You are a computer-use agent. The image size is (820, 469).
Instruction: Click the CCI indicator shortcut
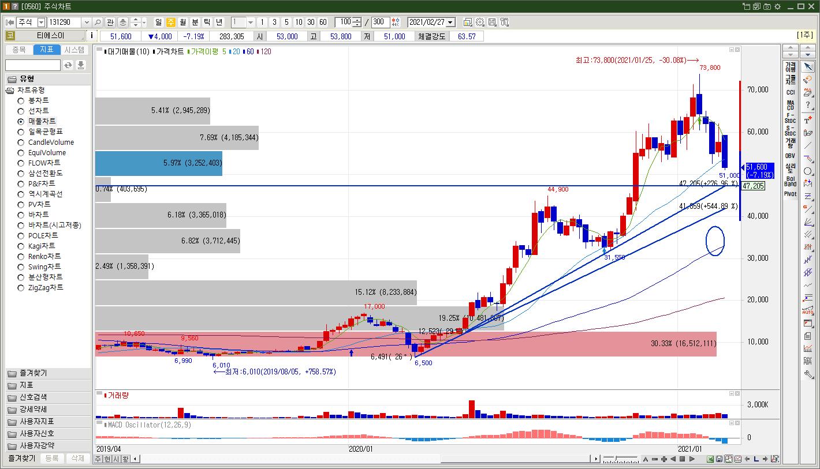790,92
